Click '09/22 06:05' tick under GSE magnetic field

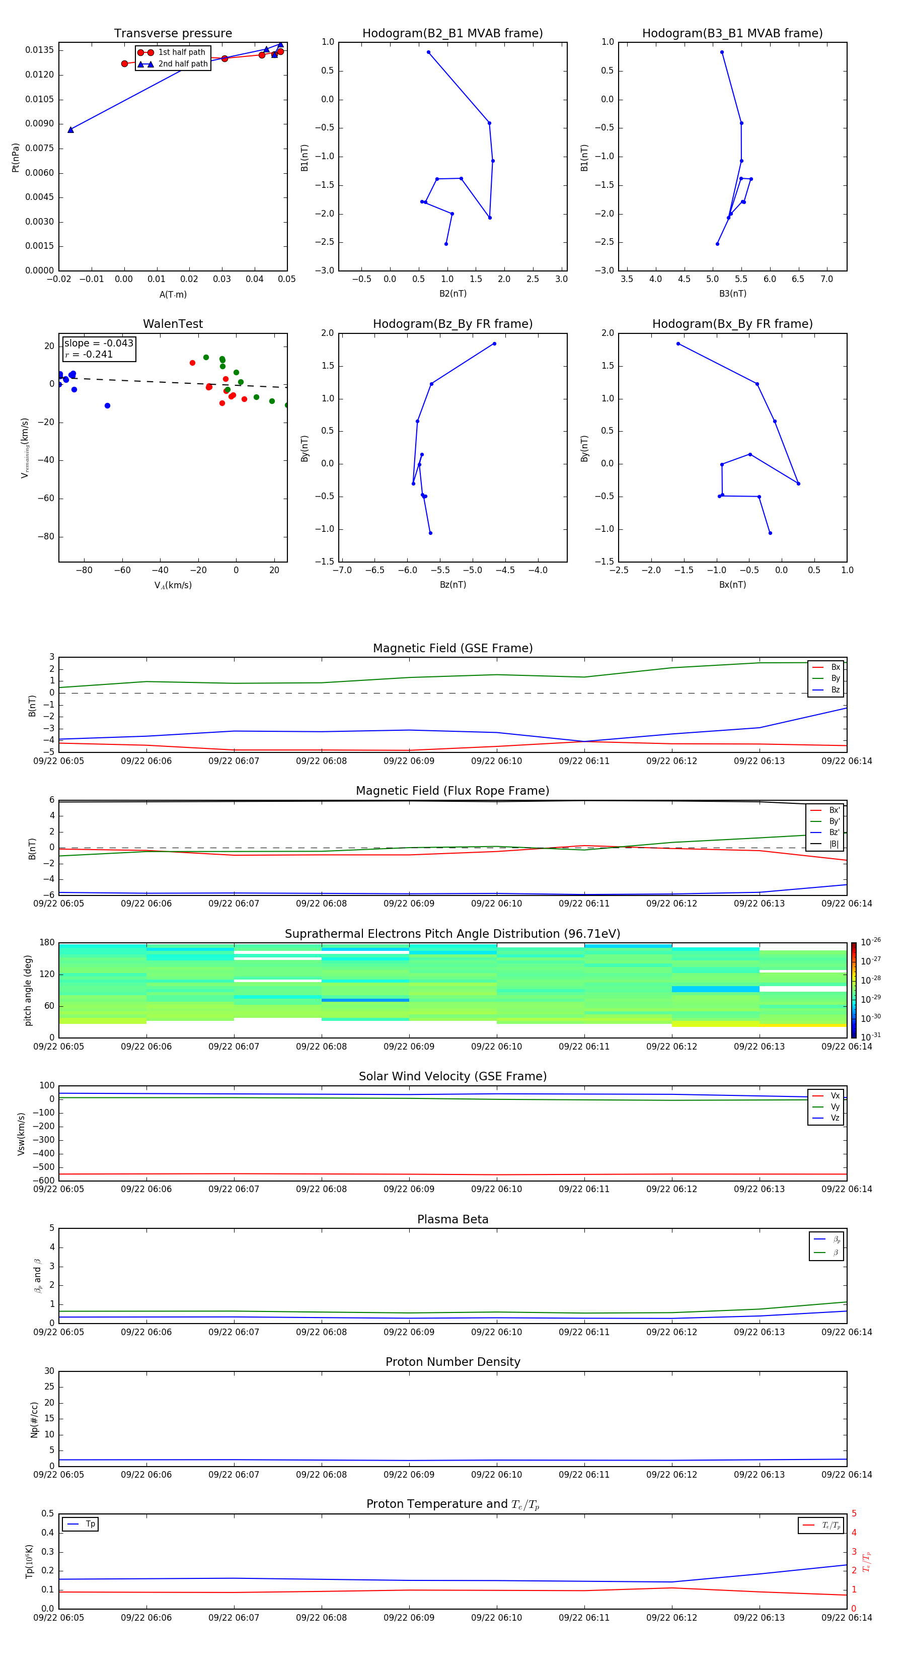[59, 761]
